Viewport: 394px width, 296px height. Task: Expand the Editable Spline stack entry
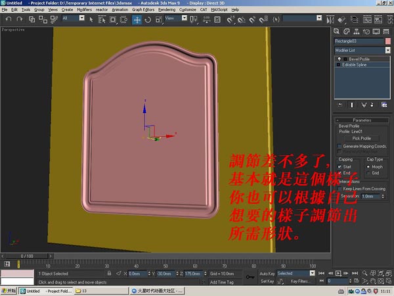pyautogui.click(x=339, y=65)
